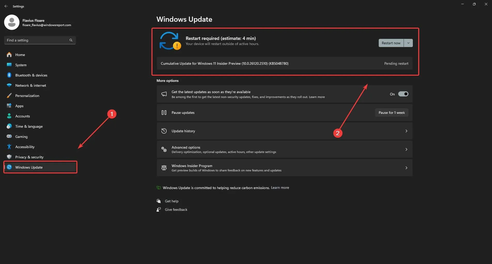Click the Windows Insider Program title text
Image resolution: width=492 pixels, height=264 pixels.
[x=192, y=166]
